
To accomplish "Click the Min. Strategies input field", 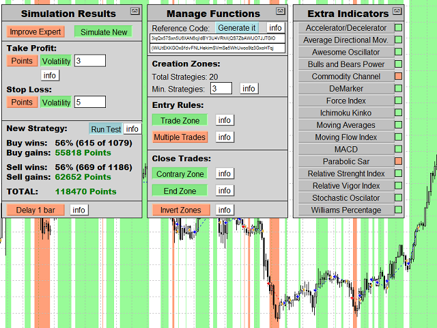I will coord(221,89).
